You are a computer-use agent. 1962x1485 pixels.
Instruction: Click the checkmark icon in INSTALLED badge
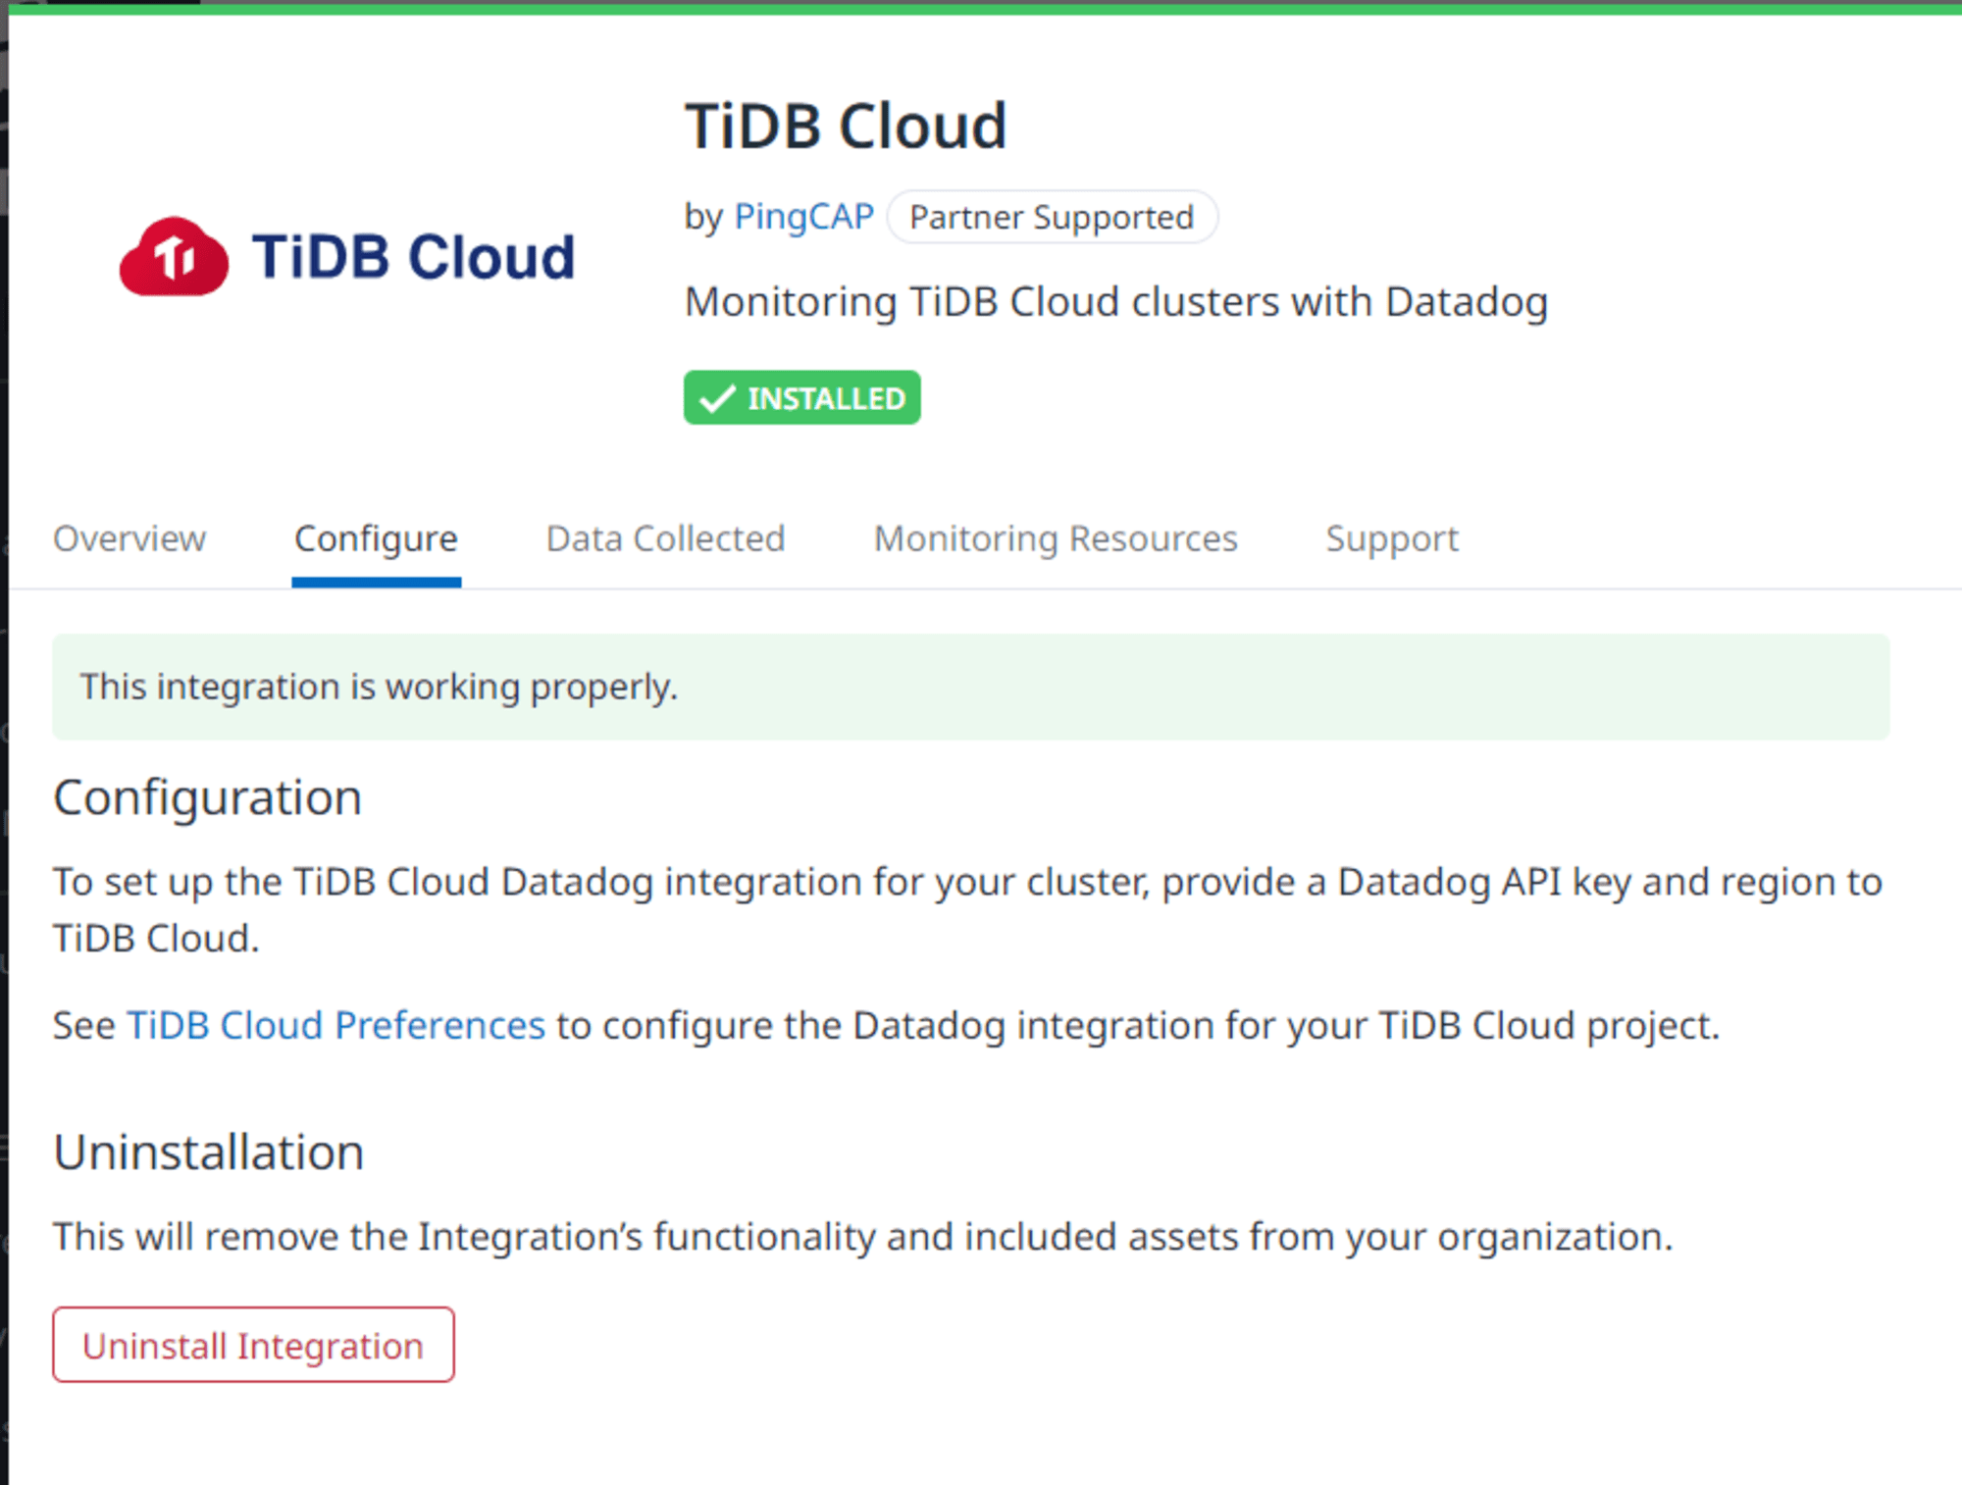click(717, 398)
